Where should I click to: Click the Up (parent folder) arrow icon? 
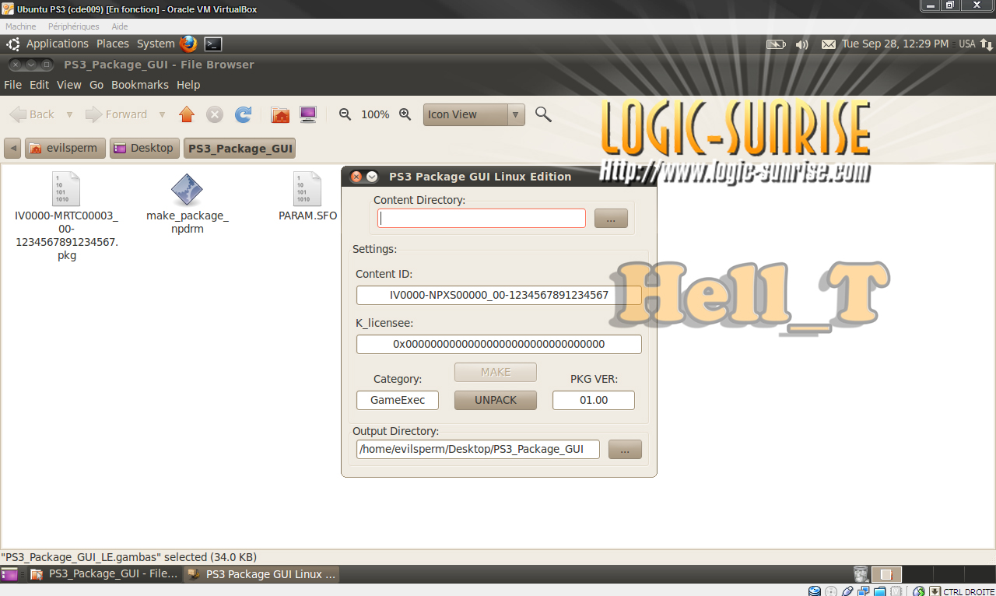[x=186, y=114]
